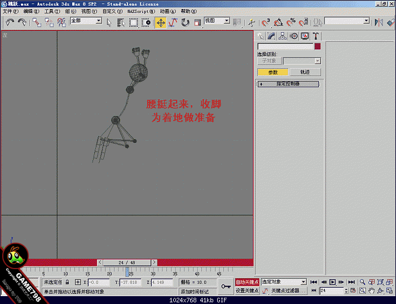Open 关键点过滤器 key filters dialog
This screenshot has width=396, height=304.
(288, 290)
